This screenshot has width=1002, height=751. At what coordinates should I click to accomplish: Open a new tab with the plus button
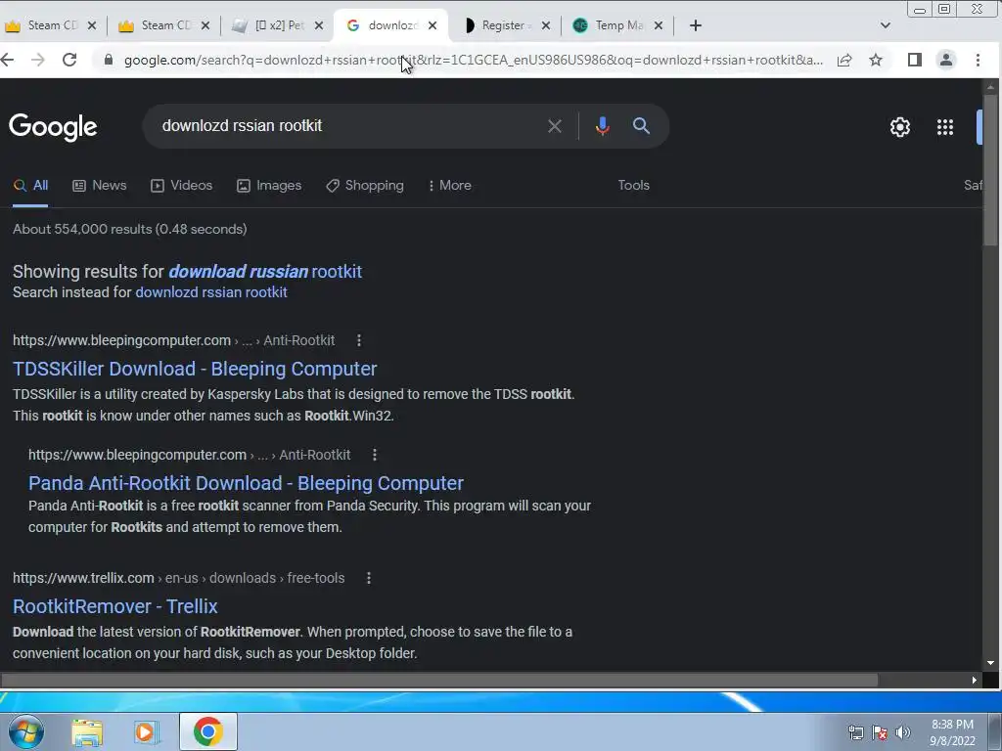696,25
